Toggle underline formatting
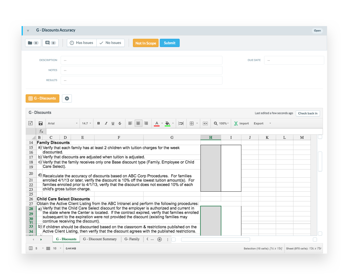The image size is (348, 279). click(113, 123)
